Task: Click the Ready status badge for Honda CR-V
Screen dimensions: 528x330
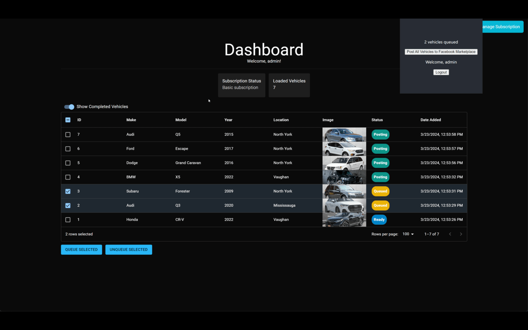Action: [379, 220]
